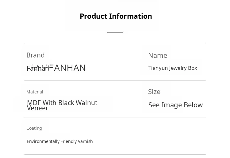Screen dimensions: 230x158
Task: Click the bottom divider line below Coating row
Action: [115, 155]
